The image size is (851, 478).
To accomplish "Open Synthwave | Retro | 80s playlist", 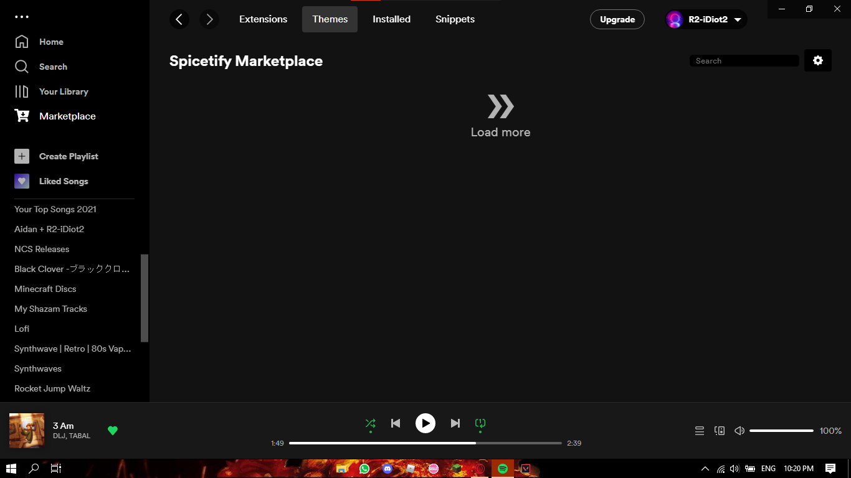I will pos(73,349).
